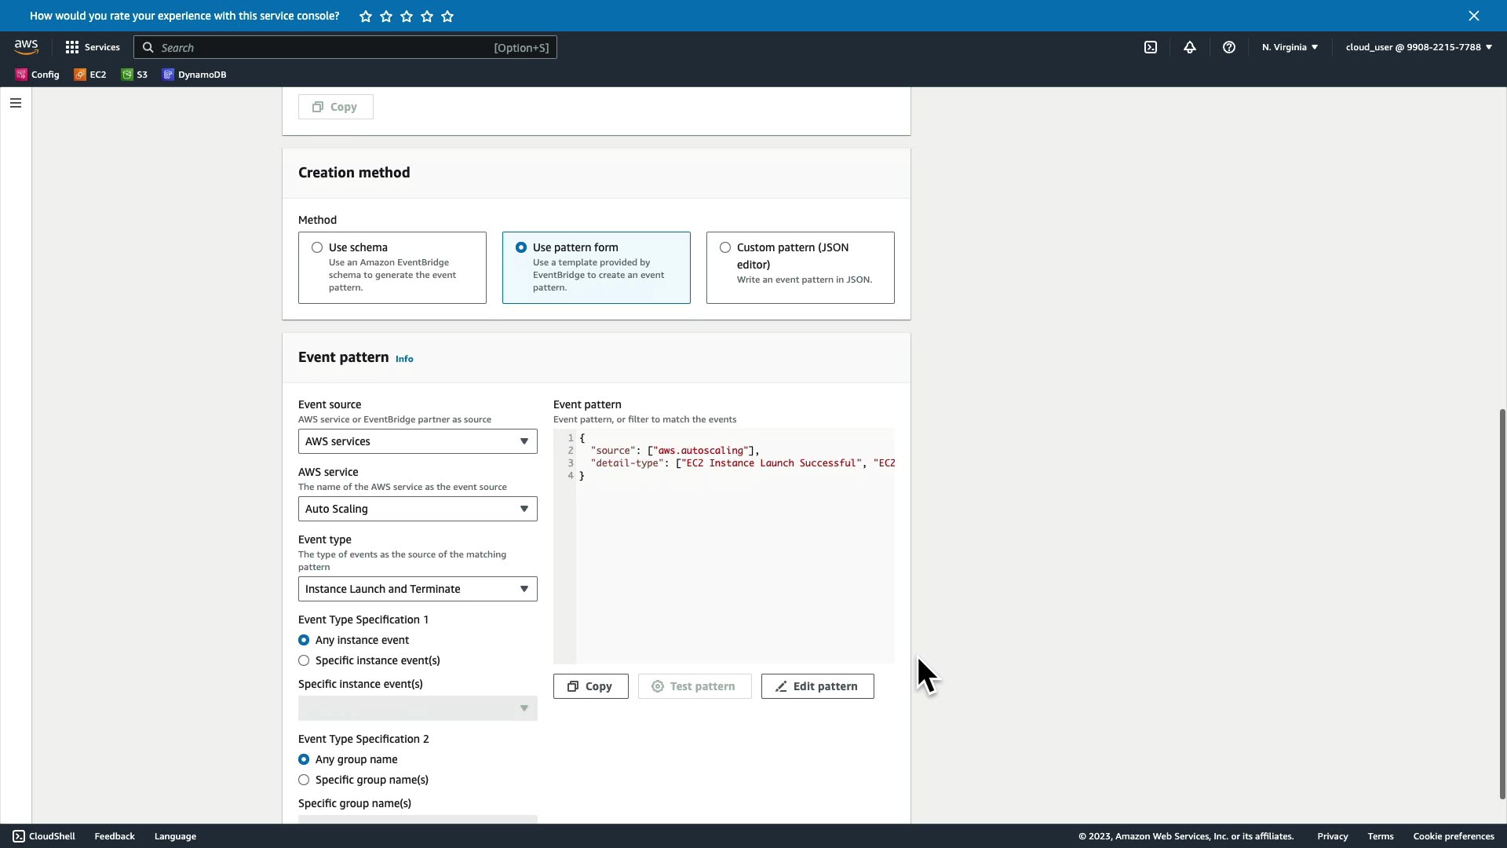This screenshot has width=1507, height=848.
Task: Open the EC2 shortcut in favorites bar
Action: point(90,75)
